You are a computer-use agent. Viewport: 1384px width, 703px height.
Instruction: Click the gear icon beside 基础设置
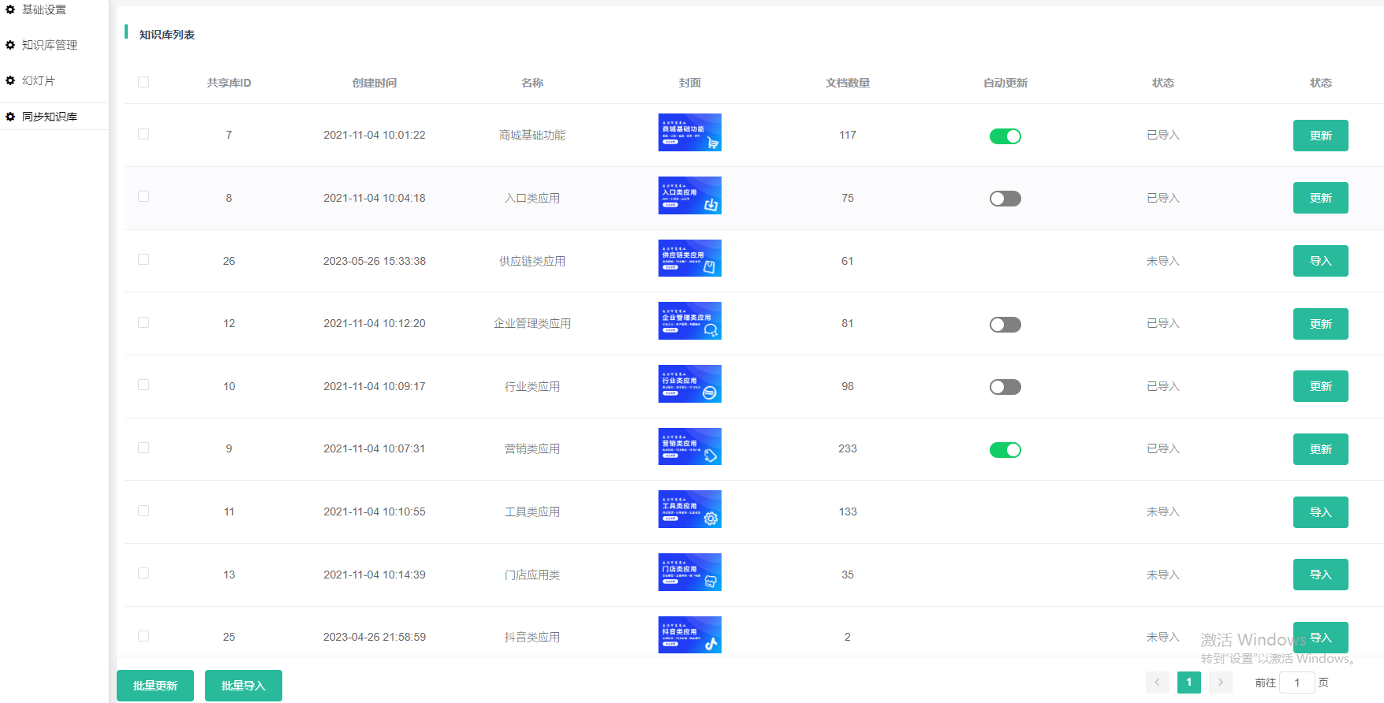(x=10, y=9)
